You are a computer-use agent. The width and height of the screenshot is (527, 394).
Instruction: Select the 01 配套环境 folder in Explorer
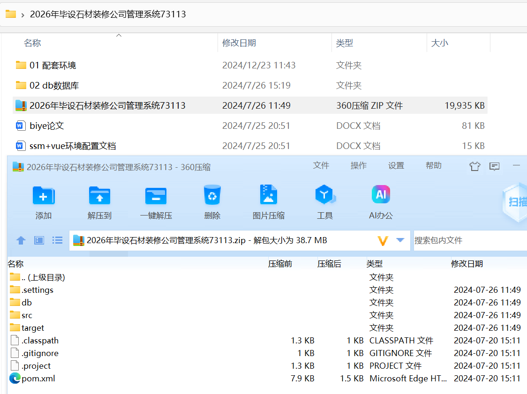46,65
